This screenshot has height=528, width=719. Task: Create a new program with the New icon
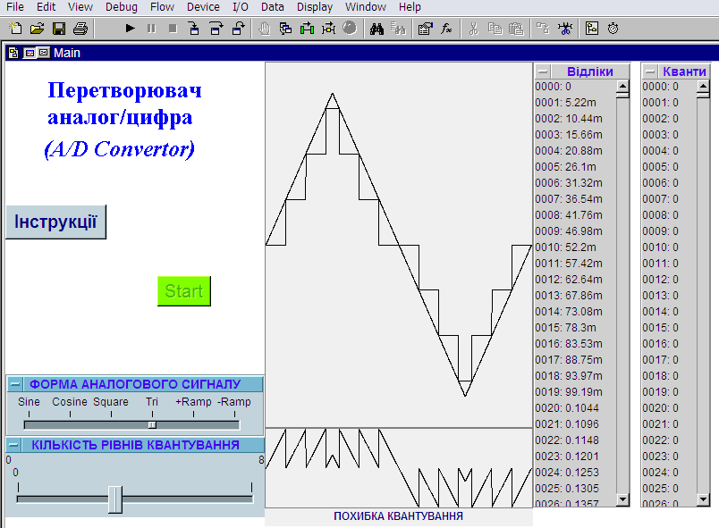tap(15, 29)
